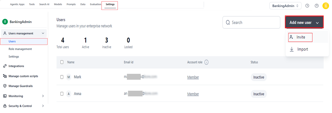This screenshot has height=113, width=332.
Task: Open the BankingAdmin workspace dropdown
Action: 285,6
